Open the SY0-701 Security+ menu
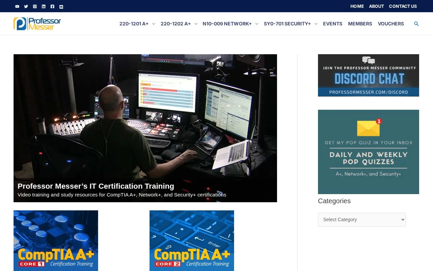The image size is (433, 271). 287,24
